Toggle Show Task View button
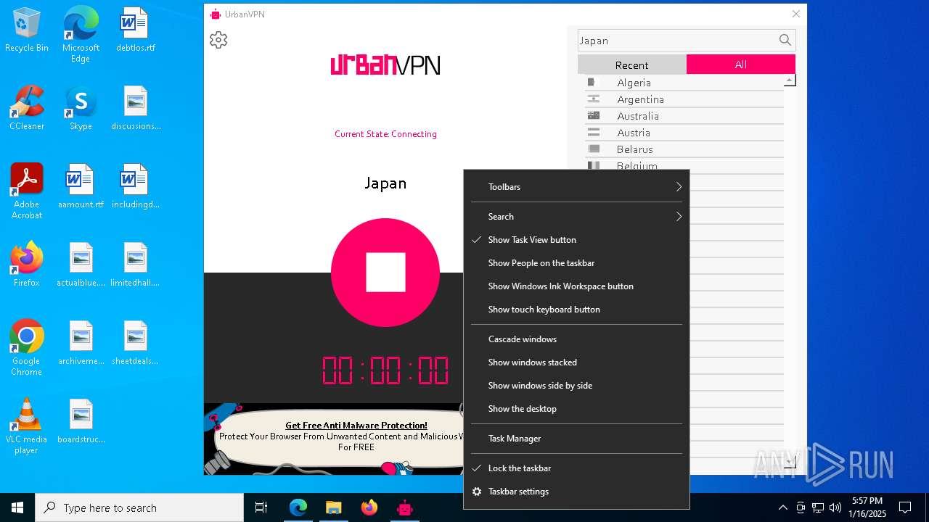929x522 pixels. (576, 240)
